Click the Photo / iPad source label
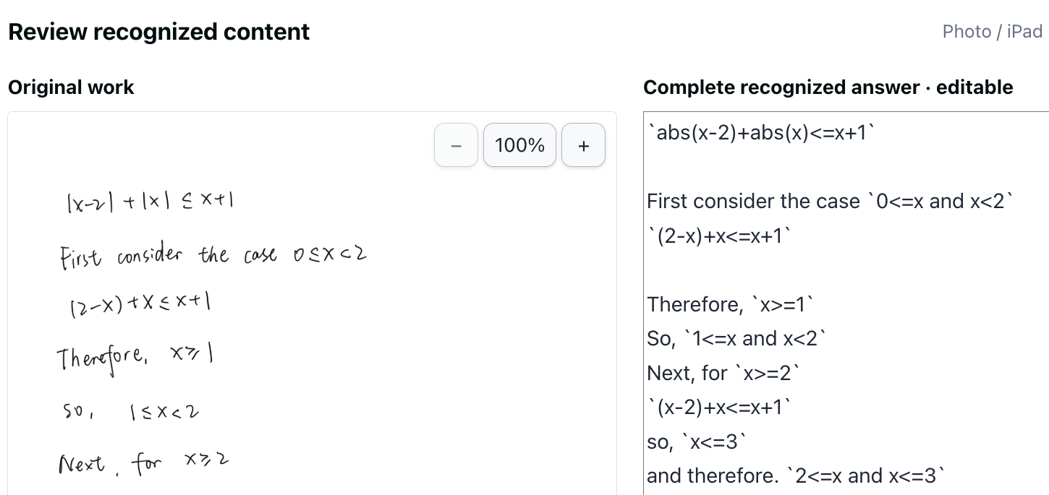The height and width of the screenshot is (495, 1049). [992, 32]
